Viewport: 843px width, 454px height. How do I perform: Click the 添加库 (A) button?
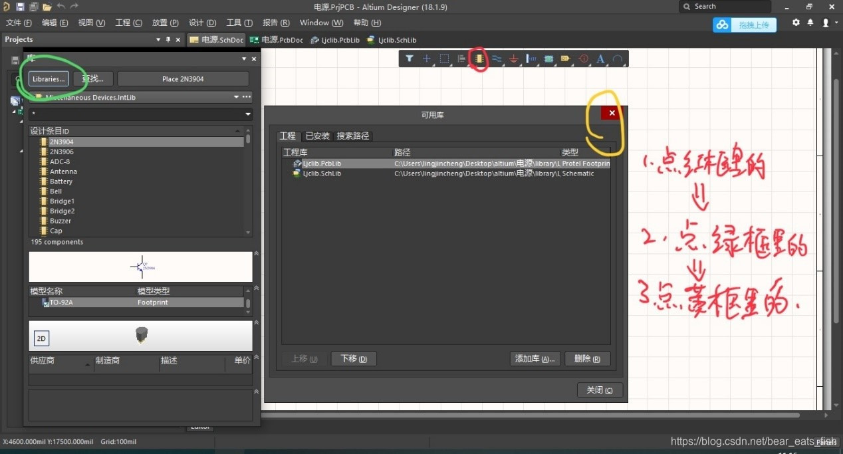pyautogui.click(x=535, y=359)
